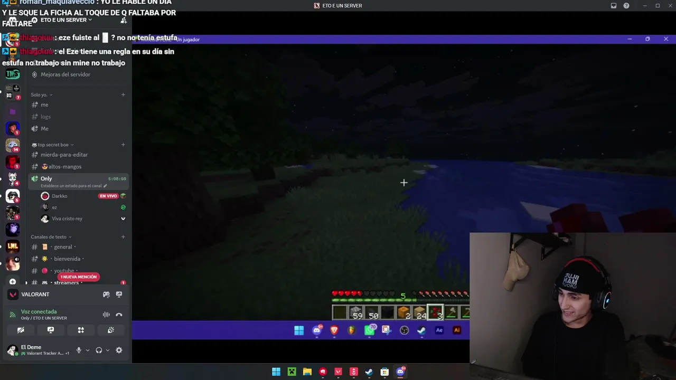676x380 pixels.
Task: Open the TMS server icon in Discord
Action: (13, 74)
